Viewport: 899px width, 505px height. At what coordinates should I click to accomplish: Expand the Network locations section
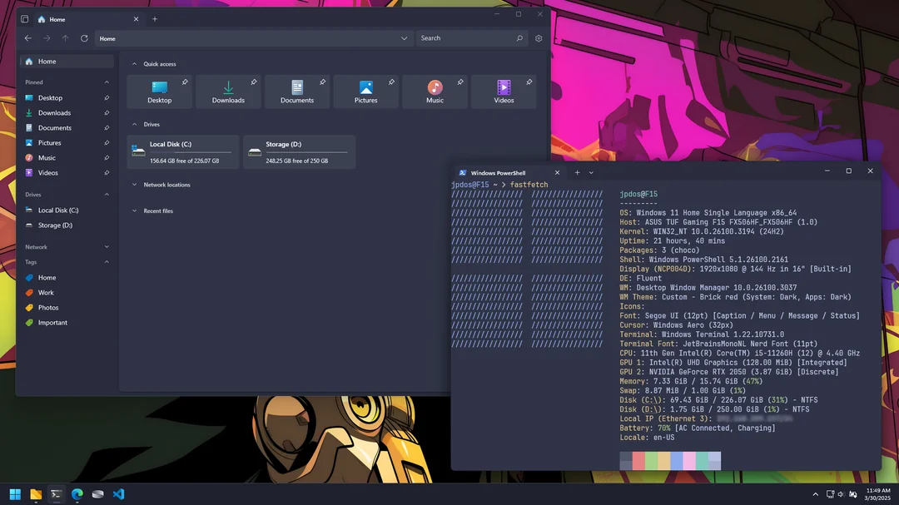click(x=134, y=185)
